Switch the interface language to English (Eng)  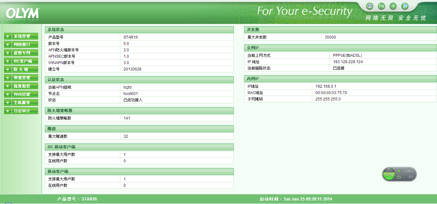coord(381,6)
